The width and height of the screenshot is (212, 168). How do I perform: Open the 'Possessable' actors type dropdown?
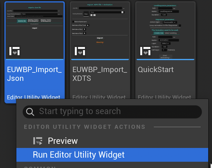coord(170,22)
